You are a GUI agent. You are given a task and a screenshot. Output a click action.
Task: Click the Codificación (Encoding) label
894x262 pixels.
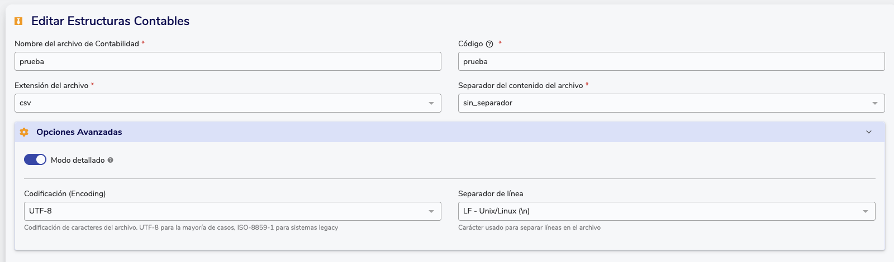(x=65, y=193)
